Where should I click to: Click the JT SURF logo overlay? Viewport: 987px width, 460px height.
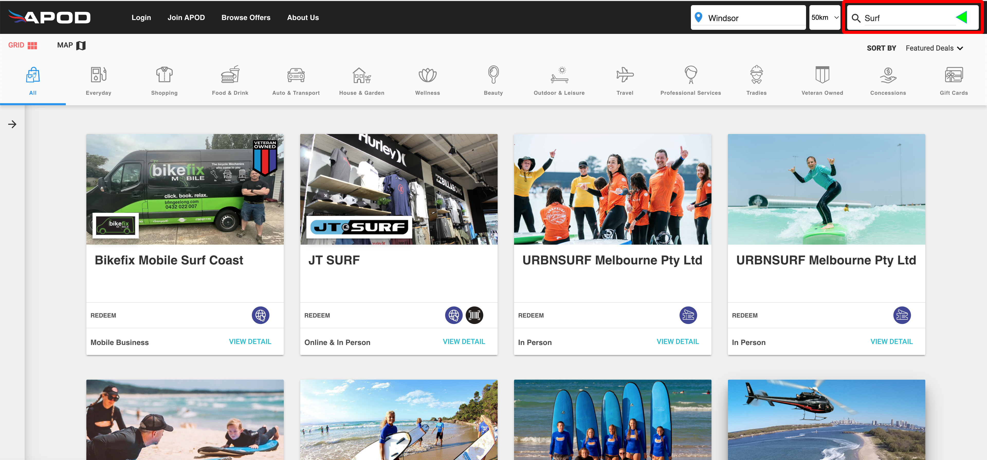click(x=359, y=227)
